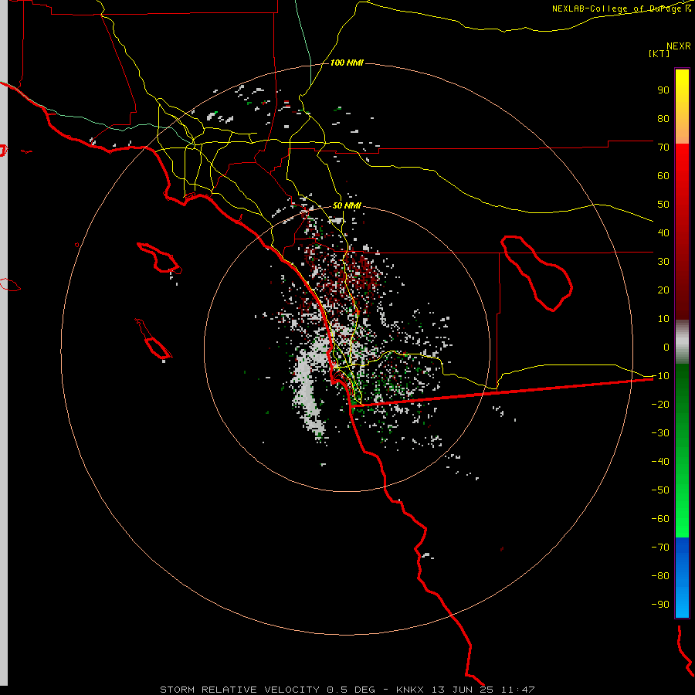Click the -50 knot scale label
Viewport: 695px width, 695px height.
coord(660,490)
